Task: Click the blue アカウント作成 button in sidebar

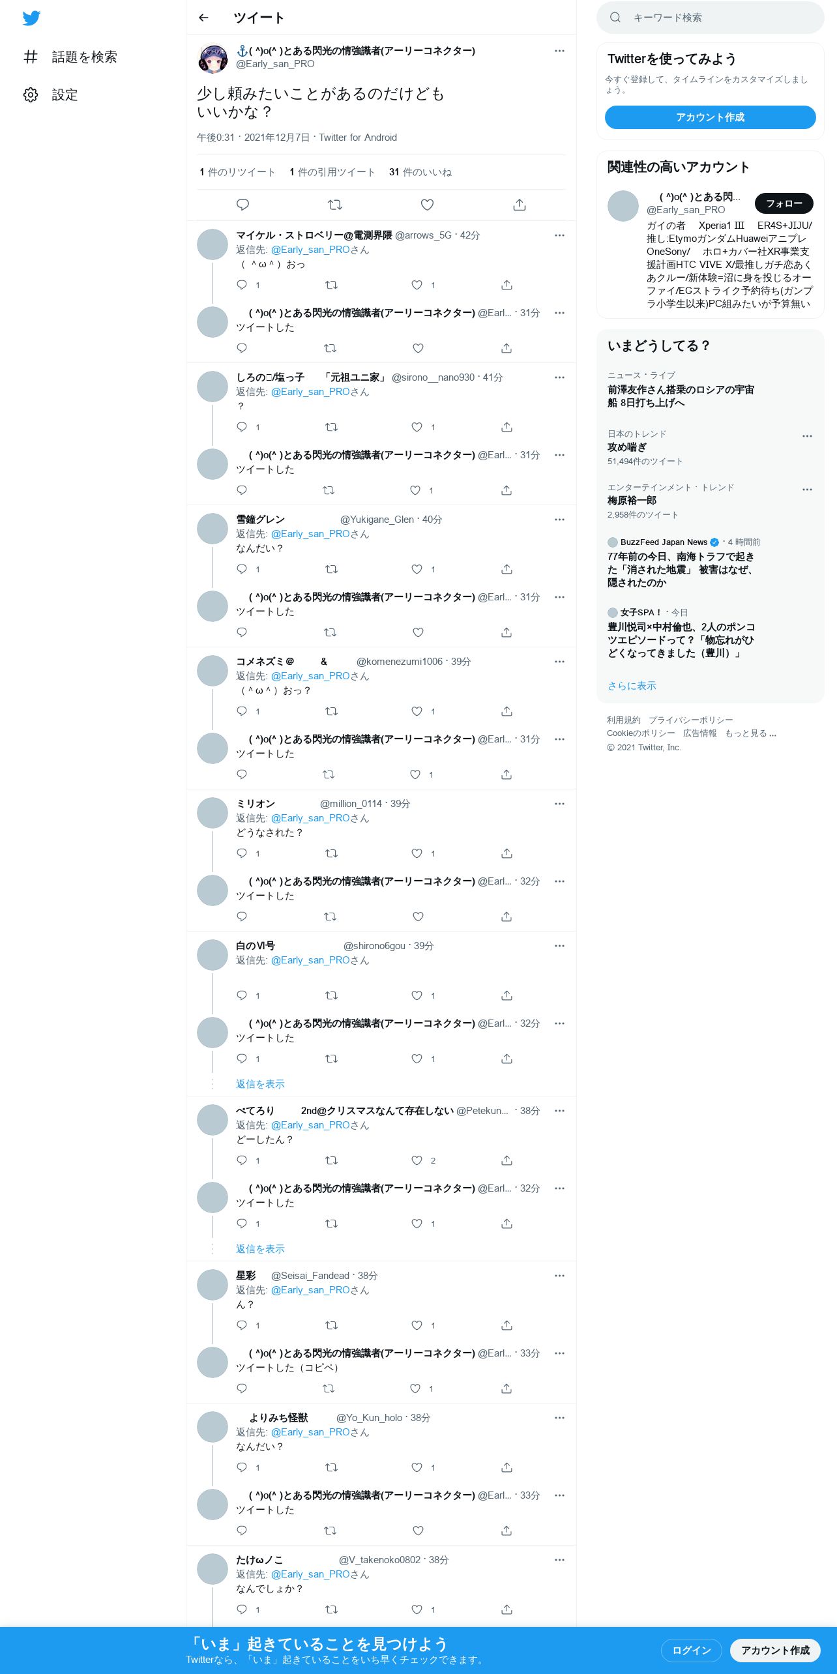Action: tap(711, 117)
